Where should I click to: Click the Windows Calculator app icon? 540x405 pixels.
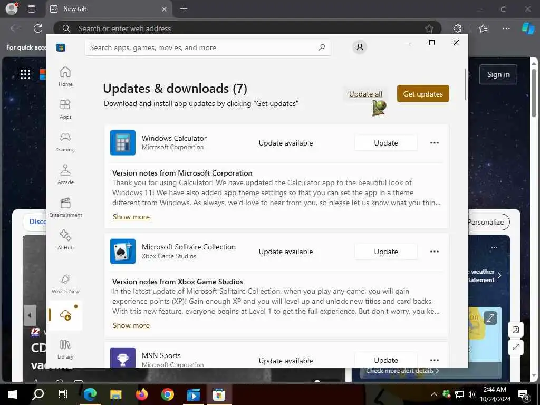tap(122, 142)
